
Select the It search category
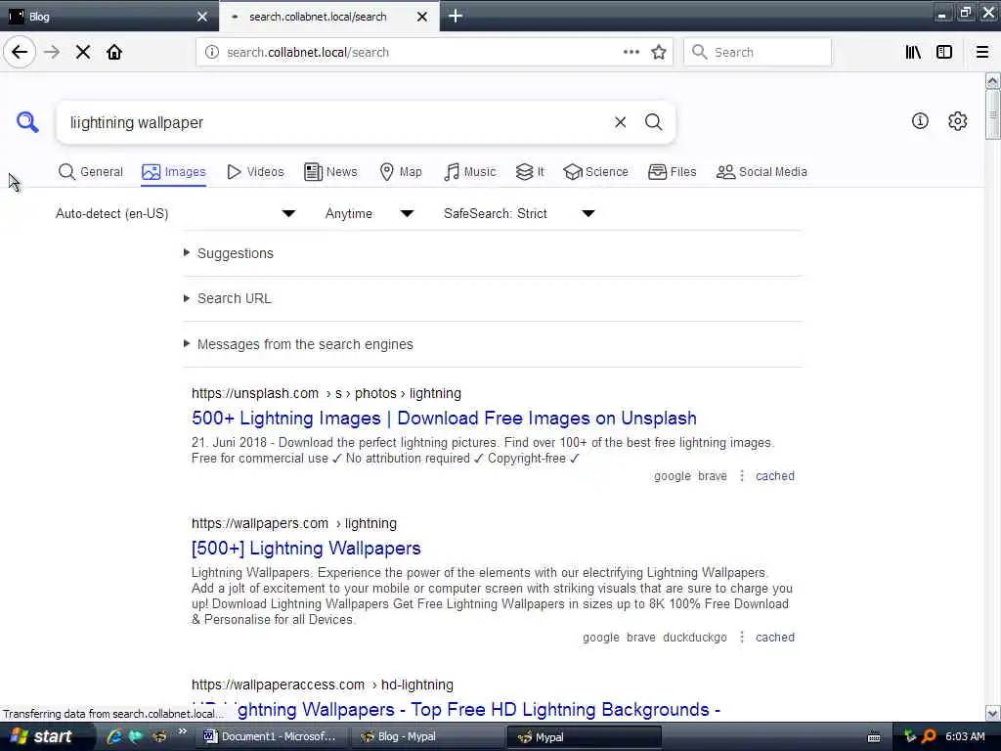coord(530,172)
